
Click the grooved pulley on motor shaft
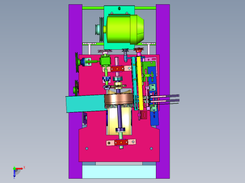101,29
